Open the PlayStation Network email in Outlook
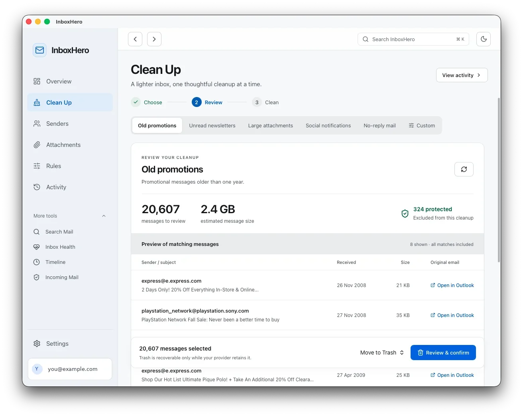 tap(452, 315)
